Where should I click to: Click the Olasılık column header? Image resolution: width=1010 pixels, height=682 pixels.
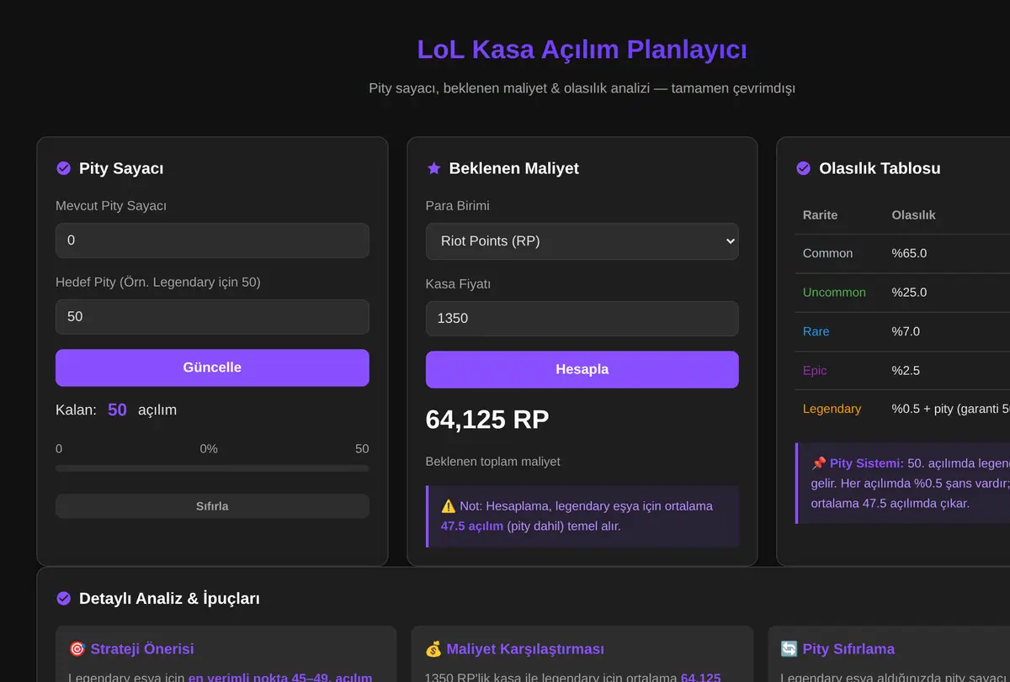913,214
